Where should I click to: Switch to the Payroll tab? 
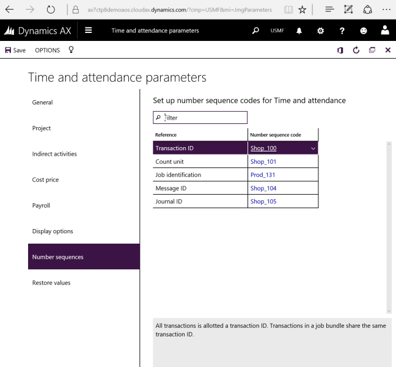coord(41,206)
